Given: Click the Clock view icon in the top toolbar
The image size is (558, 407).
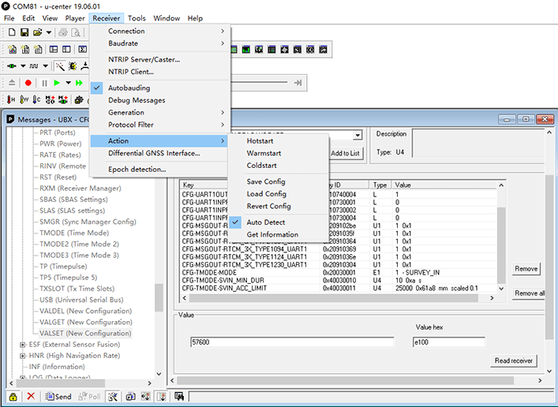Looking at the screenshot, I should pos(310,50).
